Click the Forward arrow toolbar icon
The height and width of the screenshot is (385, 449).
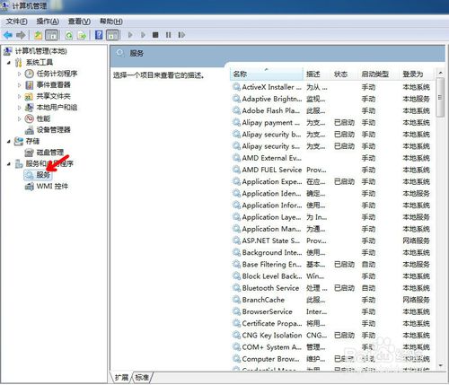coord(21,35)
